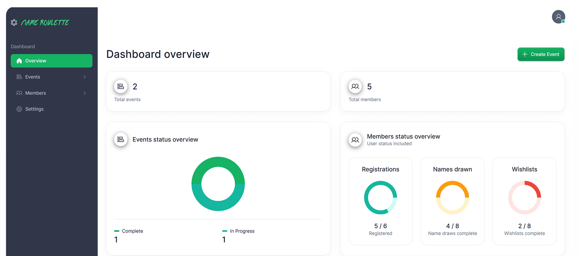Click the Members status overview icon

(355, 140)
